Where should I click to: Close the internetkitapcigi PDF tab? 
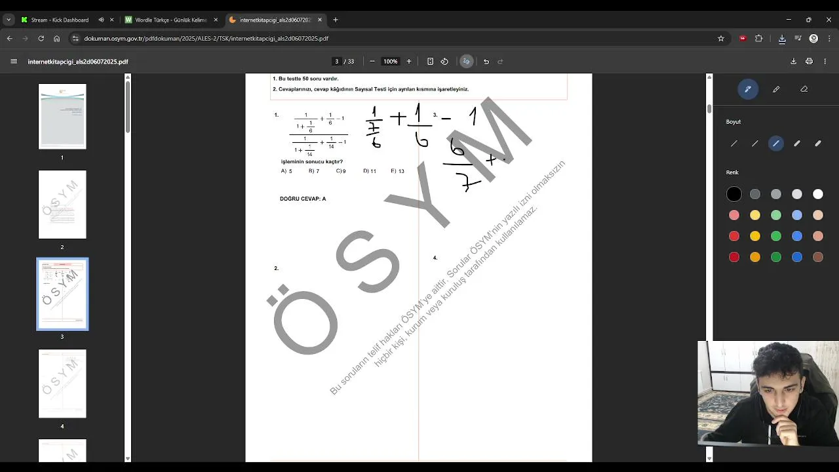click(320, 20)
